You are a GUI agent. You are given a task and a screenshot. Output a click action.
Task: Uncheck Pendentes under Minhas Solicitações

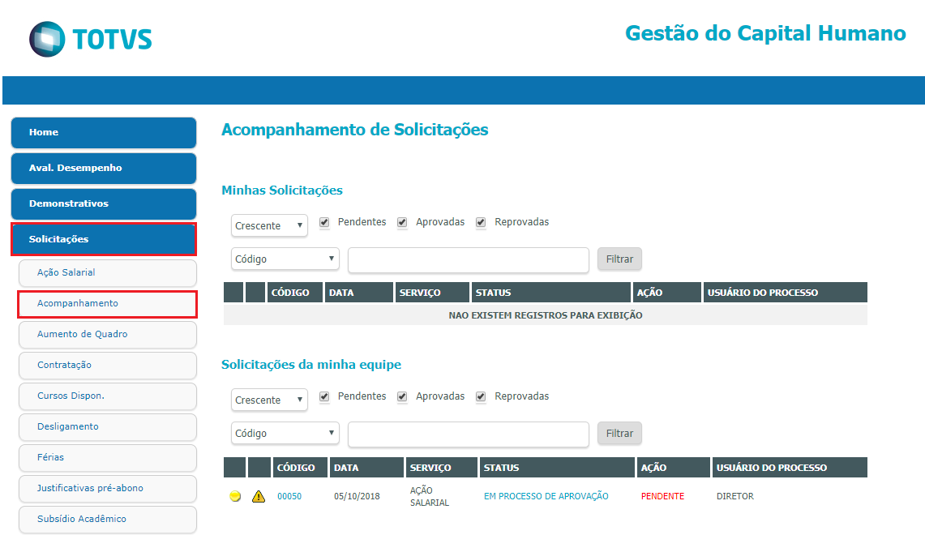coord(323,221)
